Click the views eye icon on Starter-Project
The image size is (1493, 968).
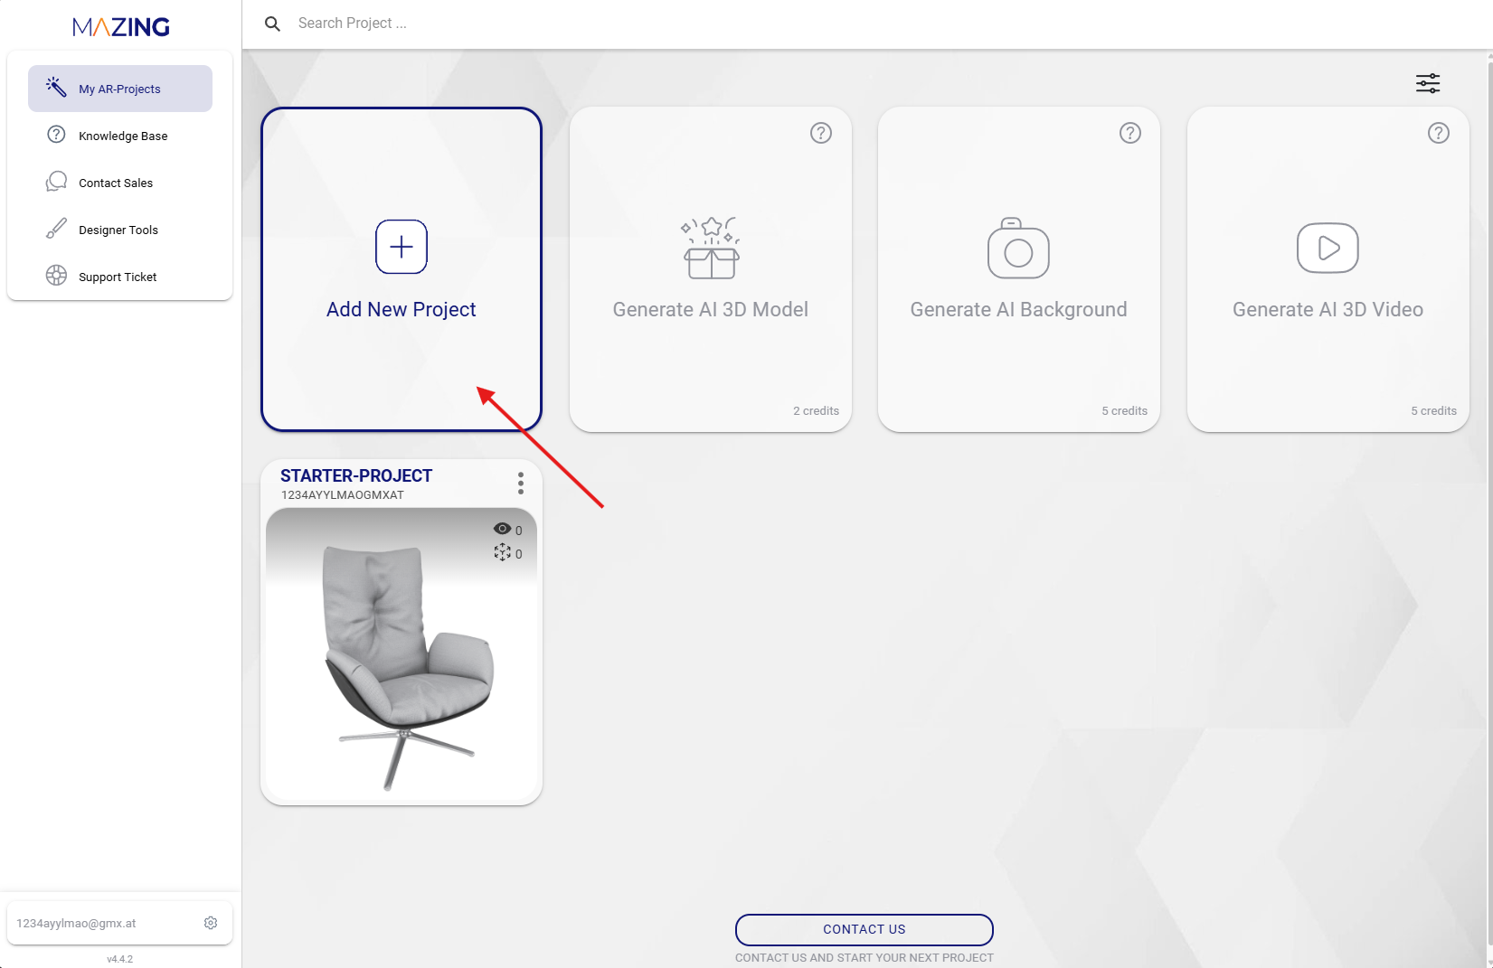click(502, 529)
